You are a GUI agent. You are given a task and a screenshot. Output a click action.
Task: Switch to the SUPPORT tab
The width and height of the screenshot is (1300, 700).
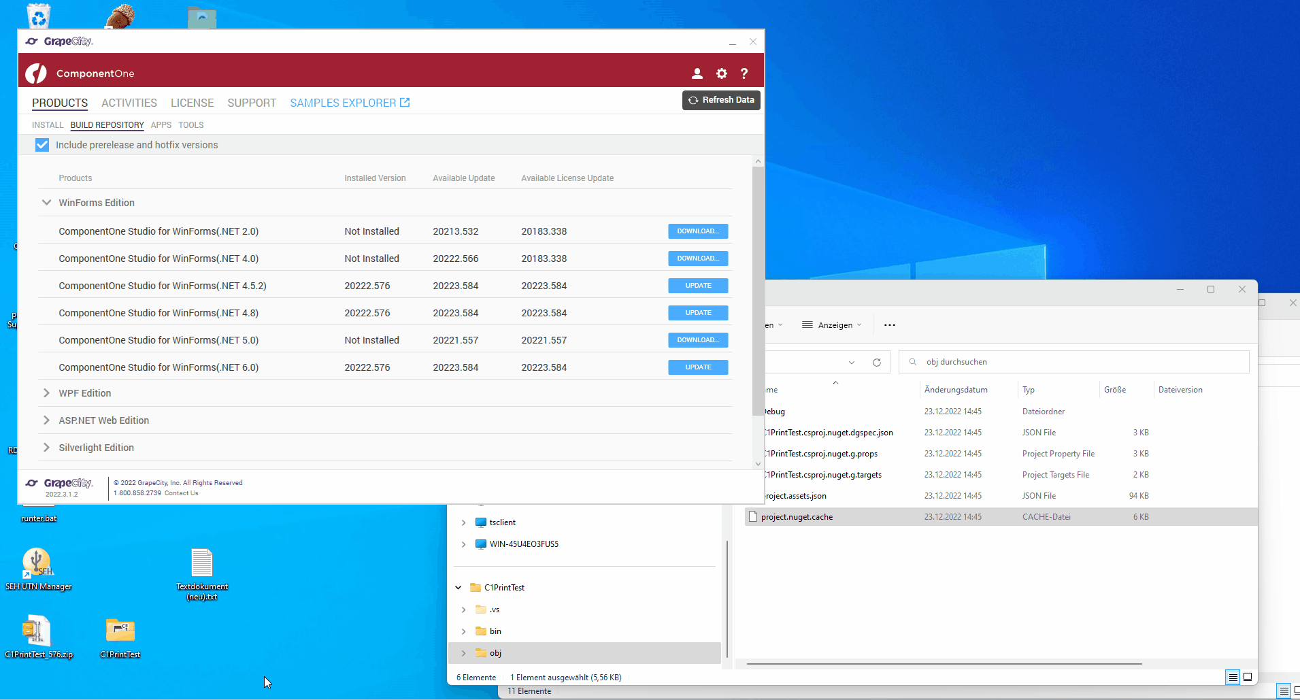click(252, 103)
